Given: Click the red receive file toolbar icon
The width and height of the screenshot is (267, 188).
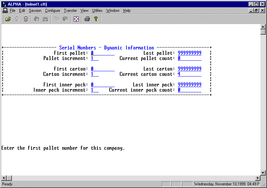Looking at the screenshot, I should (x=26, y=19).
